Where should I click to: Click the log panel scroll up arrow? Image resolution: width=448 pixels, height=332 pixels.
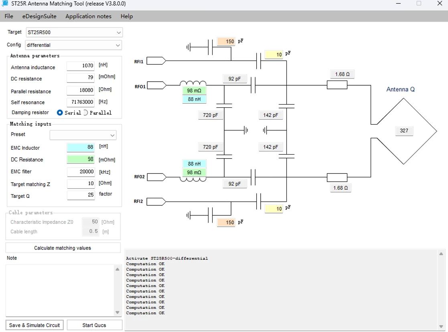(x=441, y=254)
